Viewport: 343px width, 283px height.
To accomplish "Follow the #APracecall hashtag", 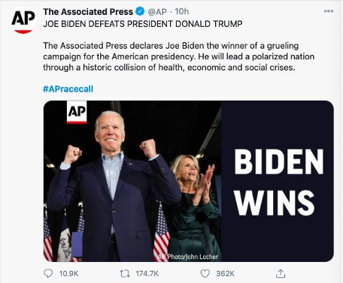I will (68, 89).
